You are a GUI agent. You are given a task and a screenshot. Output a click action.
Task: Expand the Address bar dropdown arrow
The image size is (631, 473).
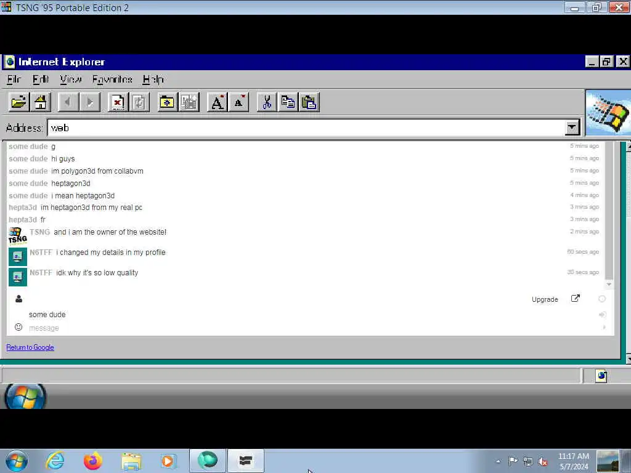(x=572, y=127)
